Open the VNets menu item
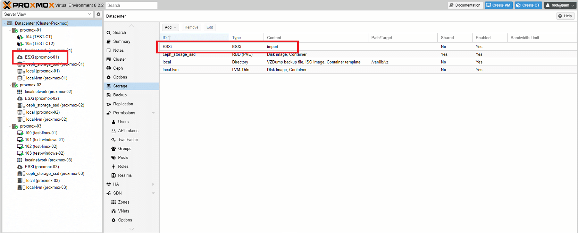The image size is (578, 233). (132, 211)
